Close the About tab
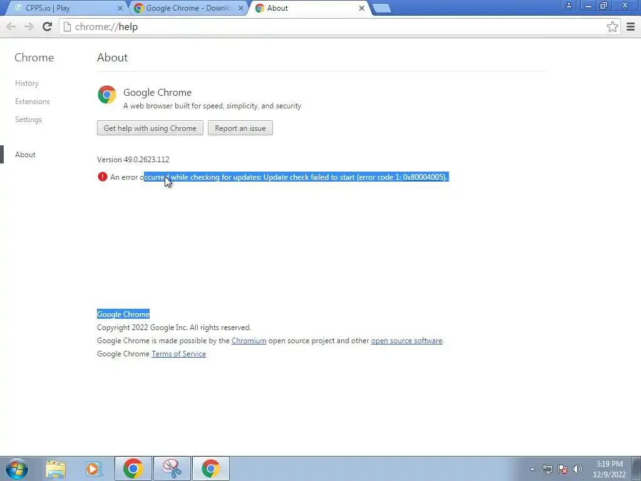The height and width of the screenshot is (481, 641). (361, 8)
